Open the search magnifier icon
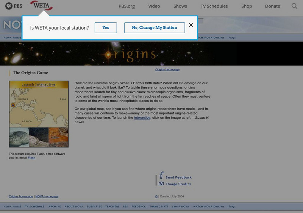This screenshot has height=213, width=303. coord(294,6)
